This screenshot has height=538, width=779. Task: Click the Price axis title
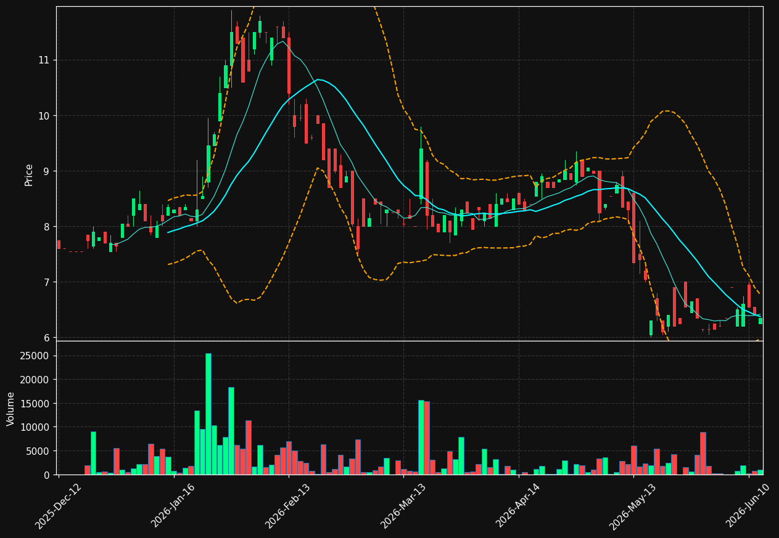[x=29, y=174]
